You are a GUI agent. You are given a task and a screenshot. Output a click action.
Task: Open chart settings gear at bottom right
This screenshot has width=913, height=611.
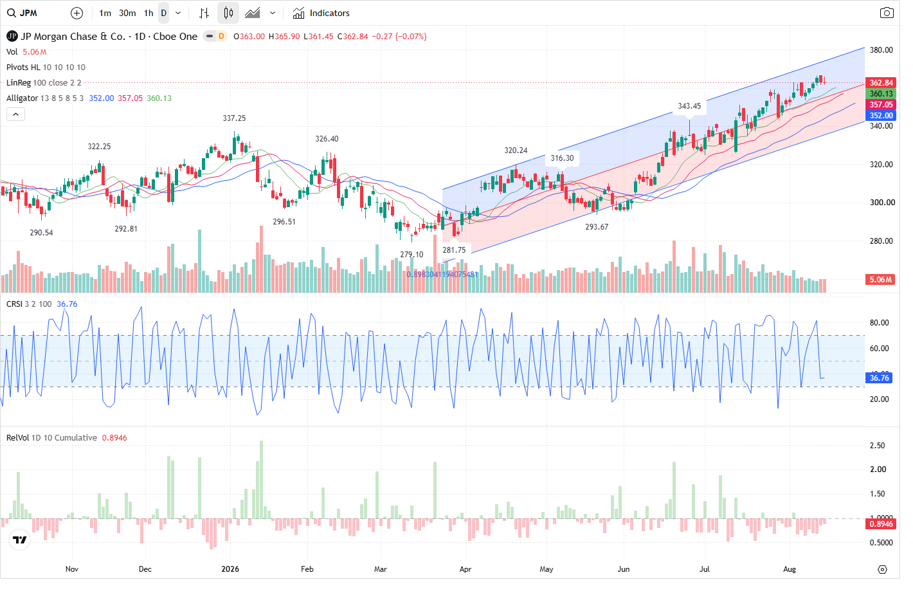[x=882, y=569]
